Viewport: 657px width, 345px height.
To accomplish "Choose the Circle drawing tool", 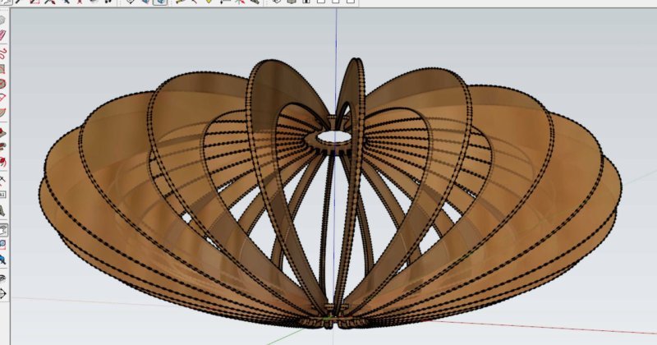I will point(2,84).
